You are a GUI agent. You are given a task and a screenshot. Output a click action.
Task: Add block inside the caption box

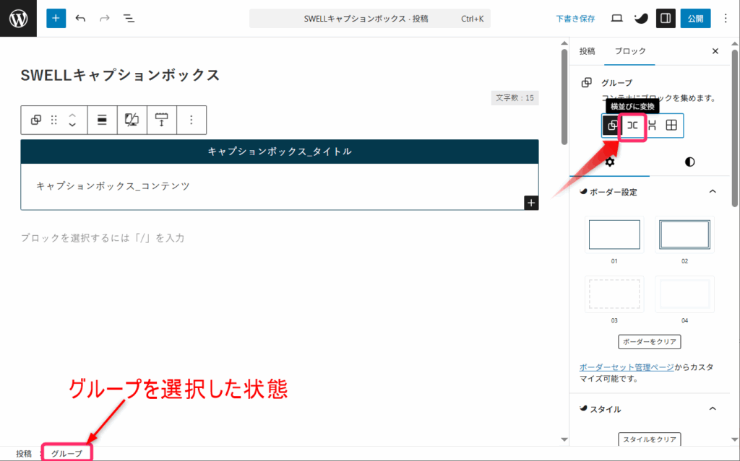[x=531, y=203]
